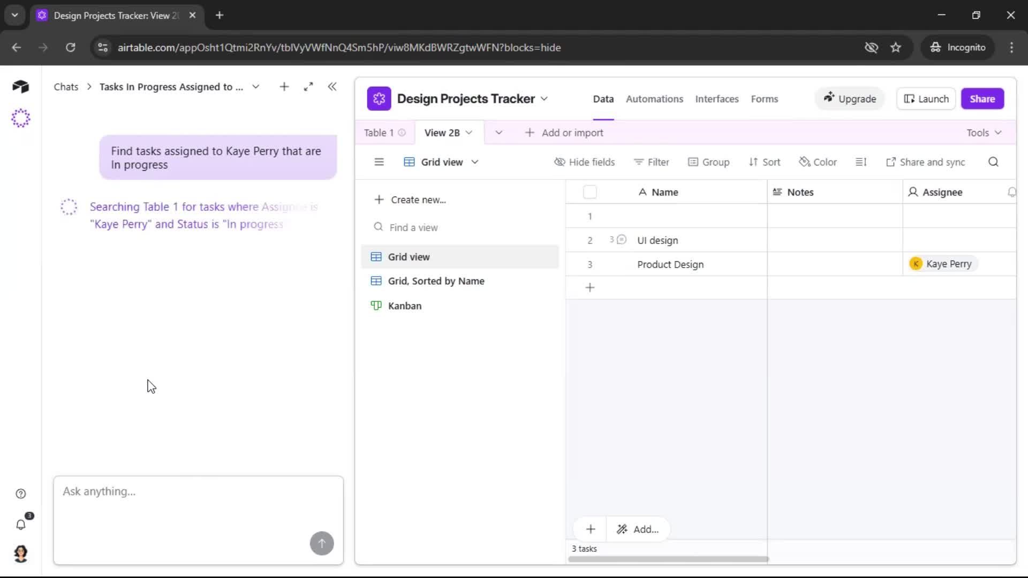Switch to the Automations tab
This screenshot has height=578, width=1028.
pos(654,99)
